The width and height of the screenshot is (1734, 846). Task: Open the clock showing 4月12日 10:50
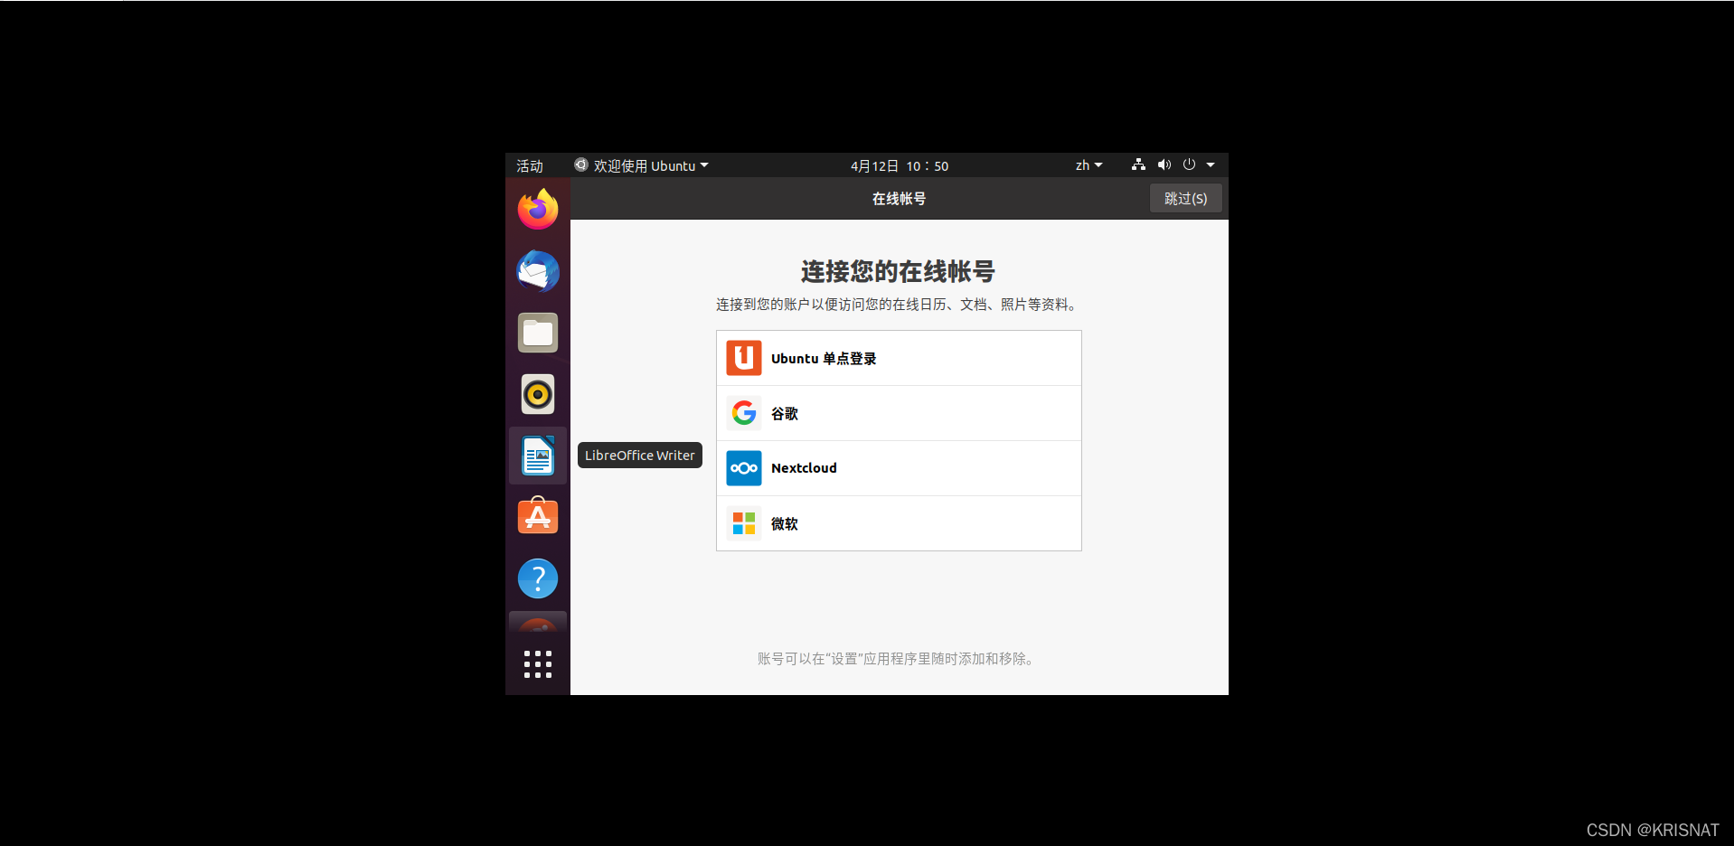[900, 165]
